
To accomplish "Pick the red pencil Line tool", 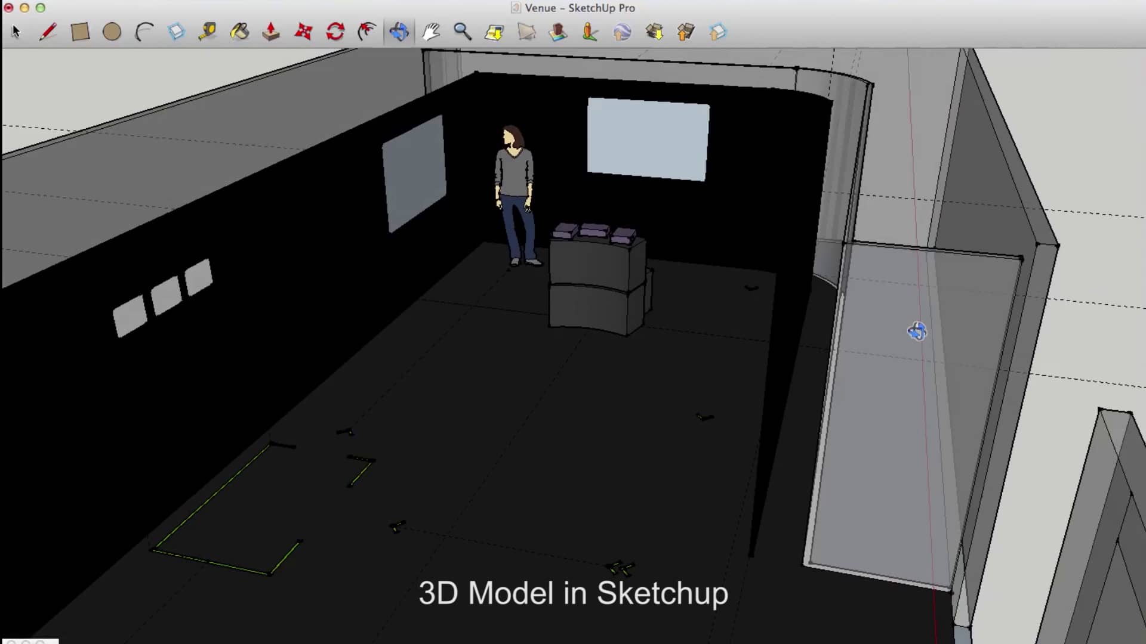I will pyautogui.click(x=48, y=31).
